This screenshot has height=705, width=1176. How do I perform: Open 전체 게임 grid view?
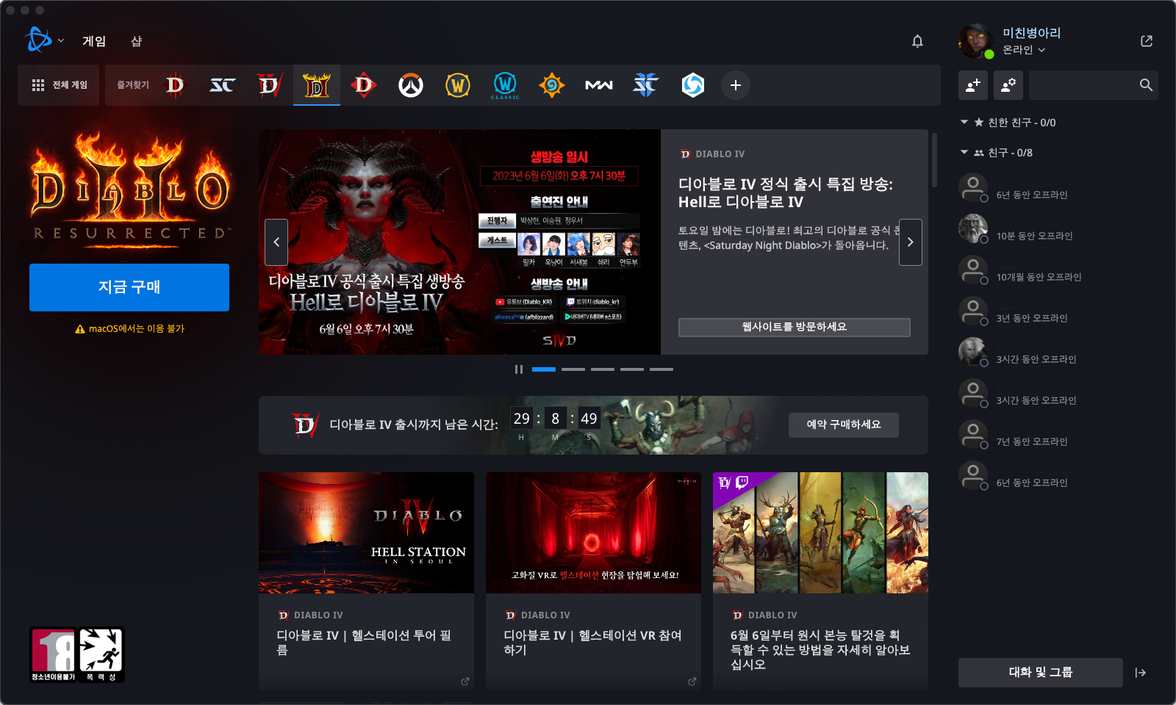click(x=59, y=85)
